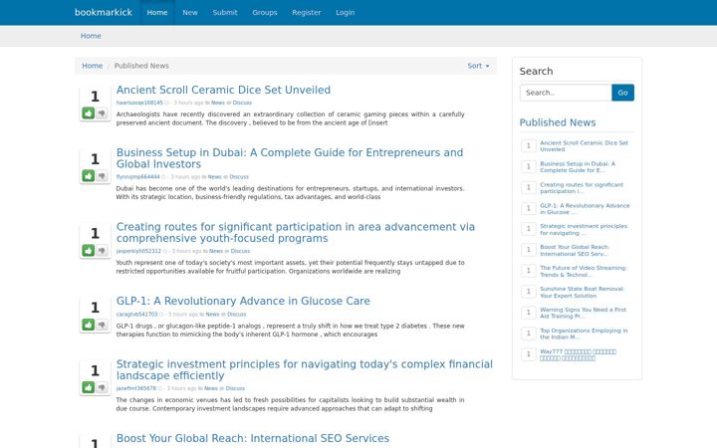Downvote the GLP-1 Glucose Care post
Viewport: 717px width, 448px height.
102,325
